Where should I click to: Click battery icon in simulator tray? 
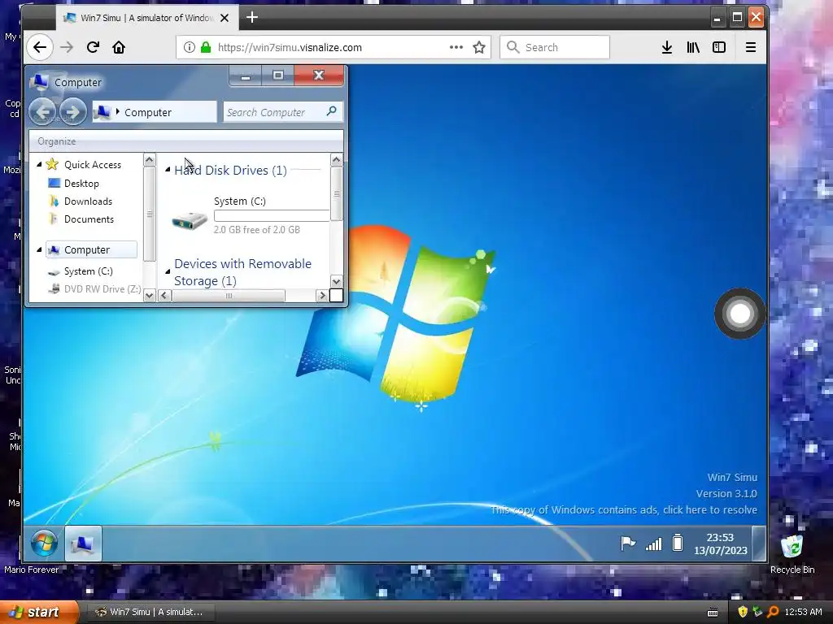coord(678,543)
